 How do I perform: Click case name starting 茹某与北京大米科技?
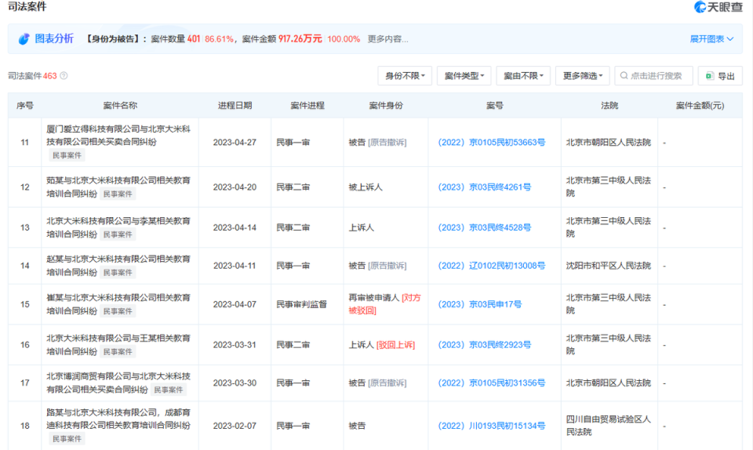pos(118,187)
